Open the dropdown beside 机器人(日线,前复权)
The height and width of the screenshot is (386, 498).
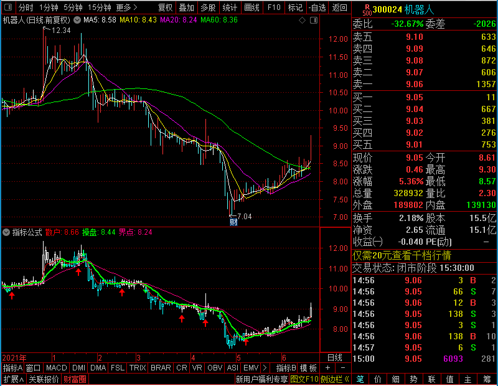click(77, 20)
